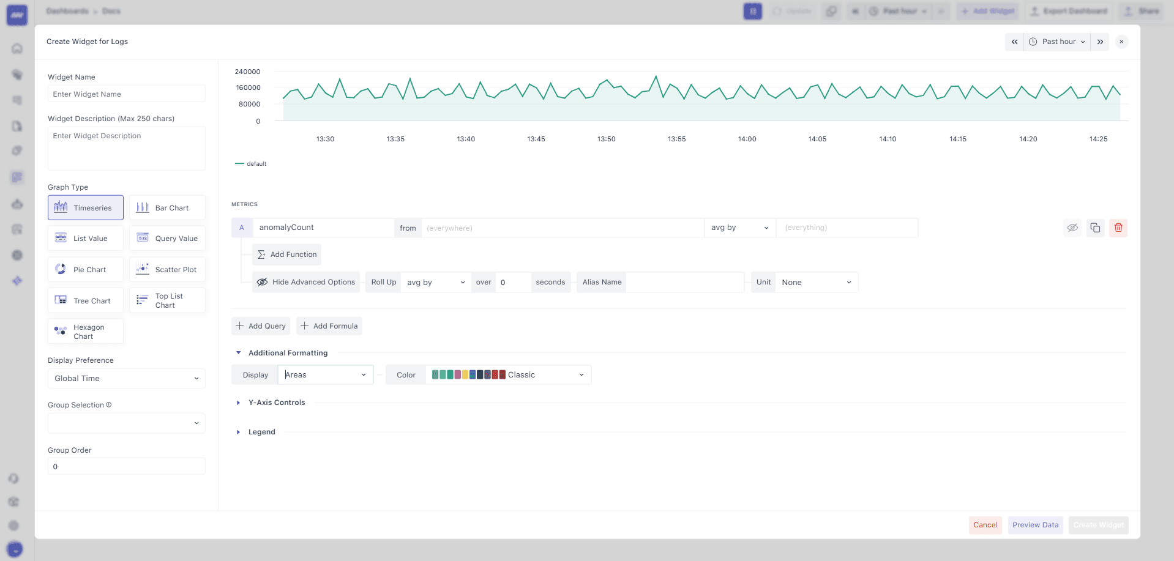Click the clock icon beside Past hour
This screenshot has height=561, width=1174.
(1032, 42)
